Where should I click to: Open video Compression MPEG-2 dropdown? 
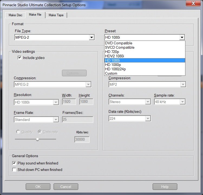click(53, 84)
